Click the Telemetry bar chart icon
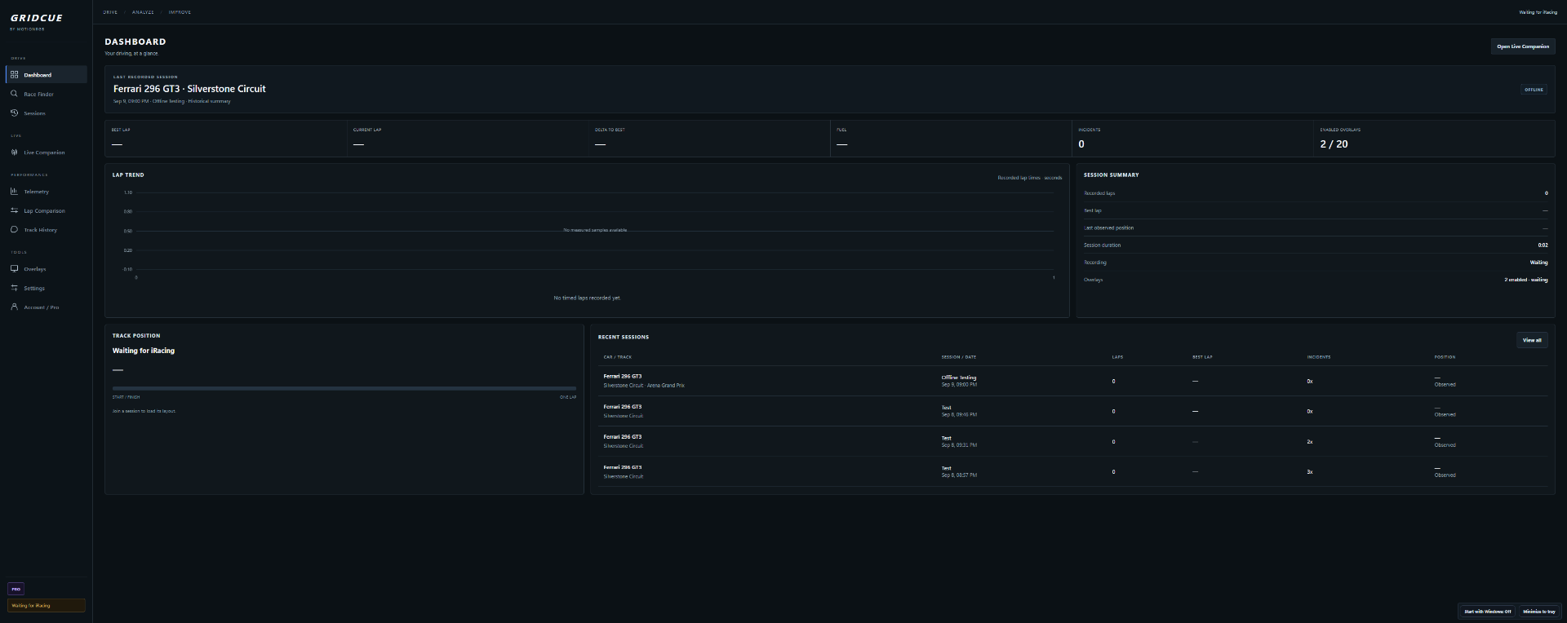Screen dimensions: 1567x623 pyautogui.click(x=14, y=192)
